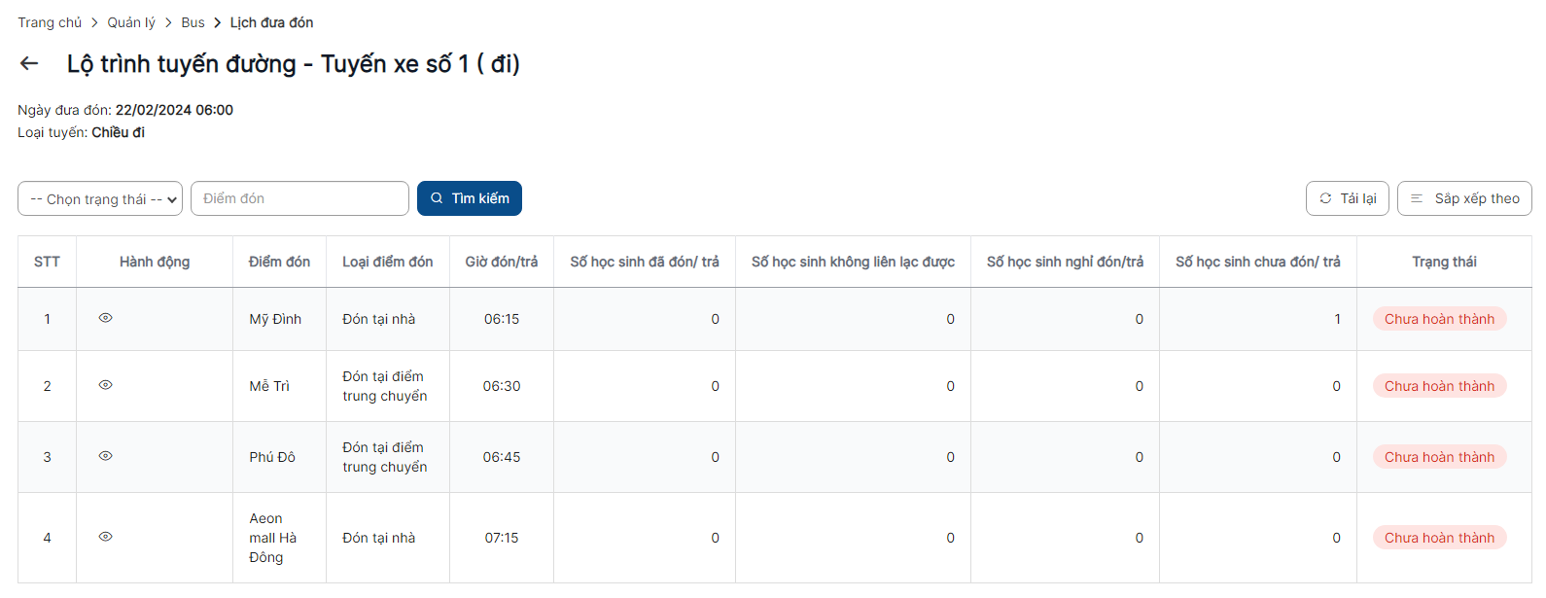The height and width of the screenshot is (598, 1546).
Task: Click the reload icon in Tải lại
Action: pyautogui.click(x=1325, y=198)
